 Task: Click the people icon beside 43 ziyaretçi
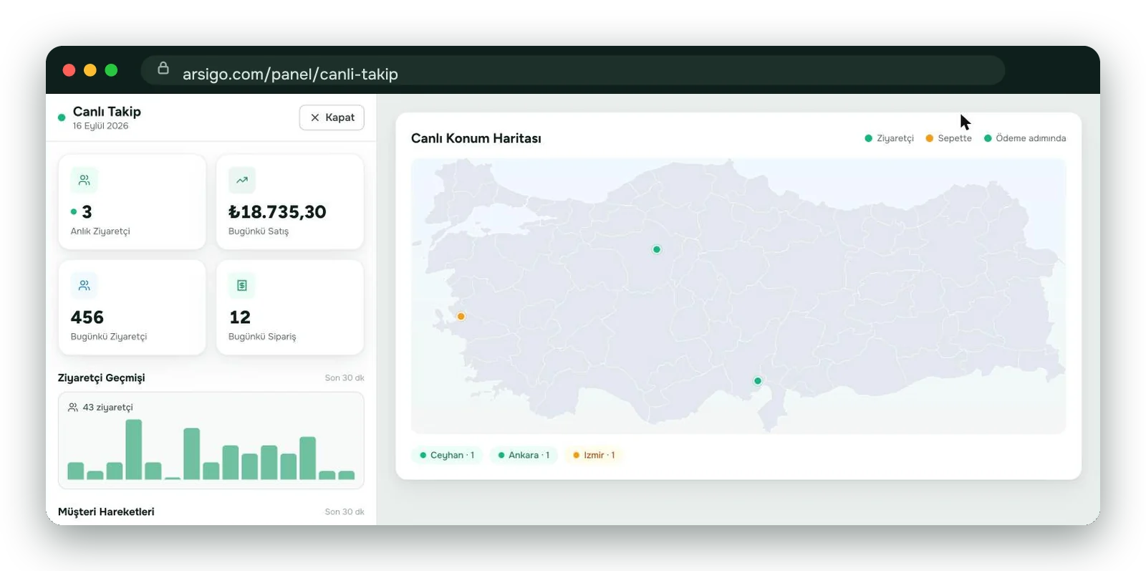(73, 407)
